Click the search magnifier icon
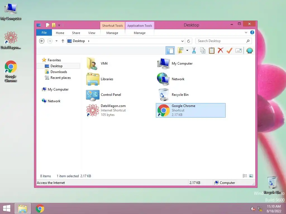This screenshot has width=286, height=214. [248, 41]
